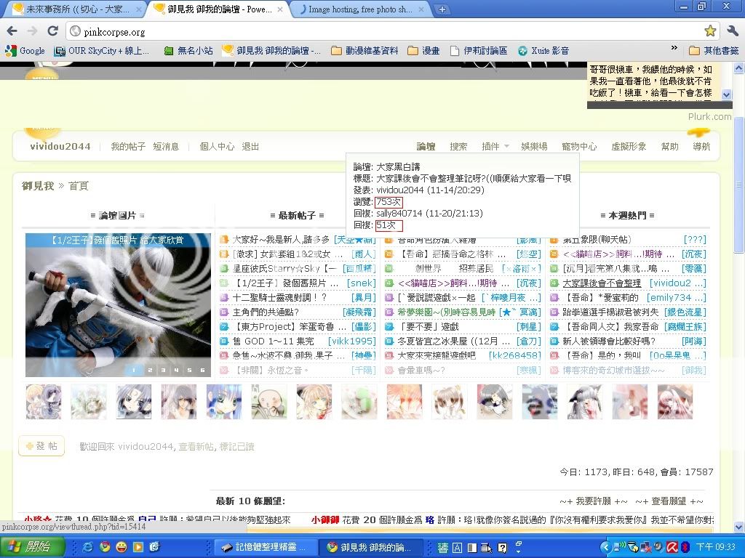Open 幫助 help page
This screenshot has width=745, height=558.
(669, 146)
